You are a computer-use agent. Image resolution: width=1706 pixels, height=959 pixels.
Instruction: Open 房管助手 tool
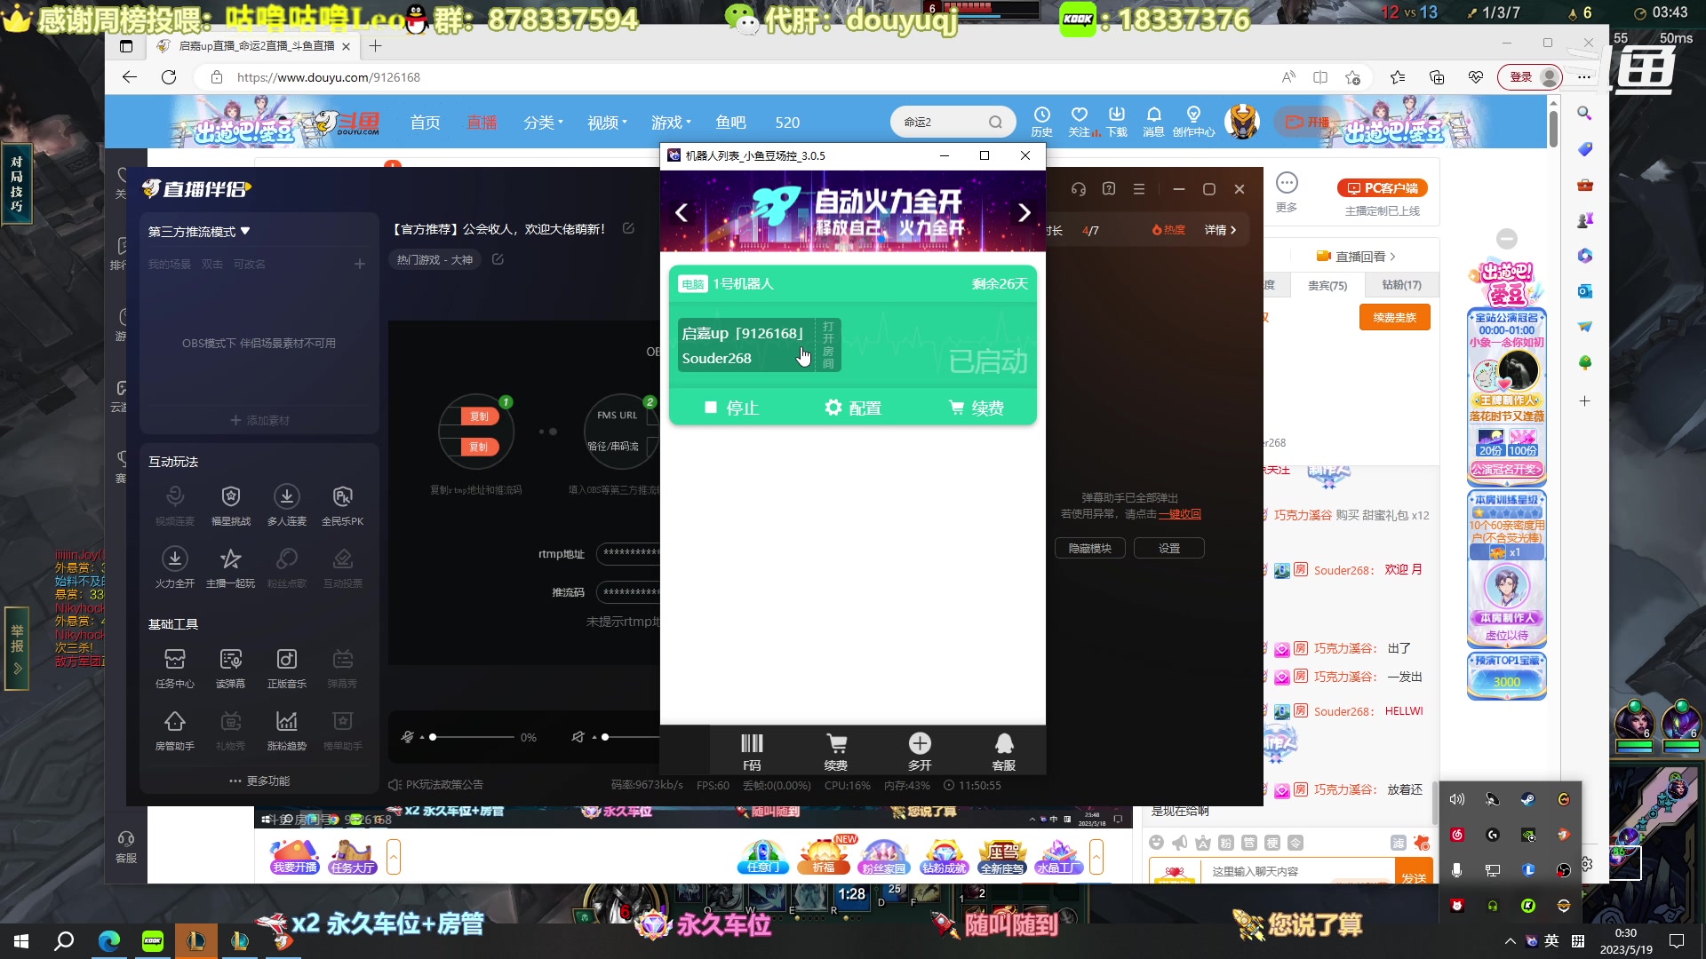[x=175, y=730]
